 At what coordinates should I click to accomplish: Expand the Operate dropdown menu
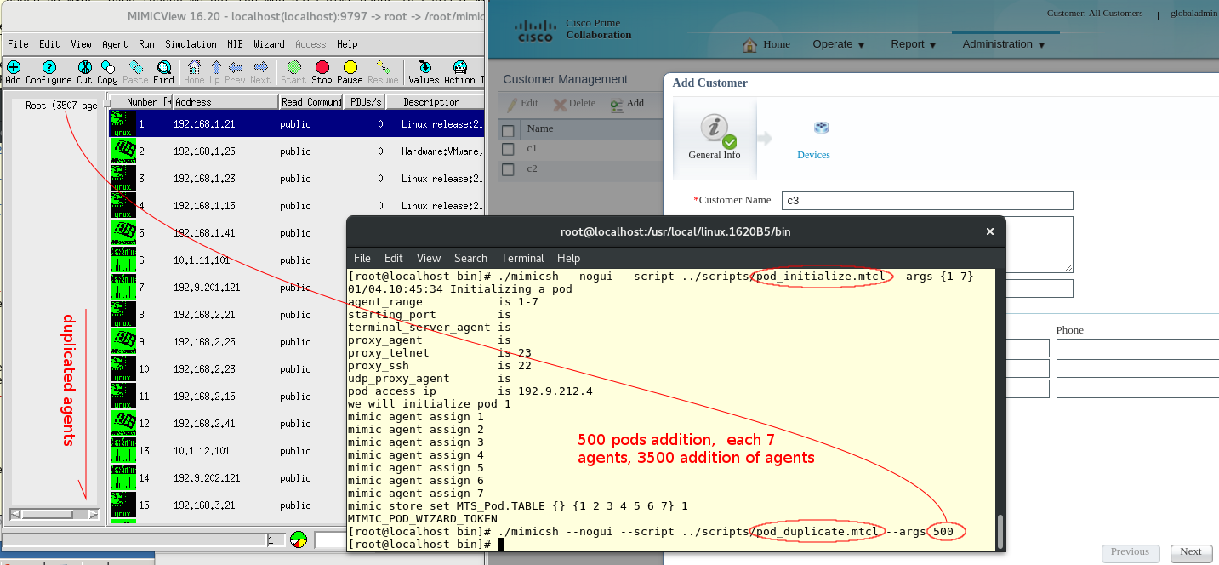(839, 44)
